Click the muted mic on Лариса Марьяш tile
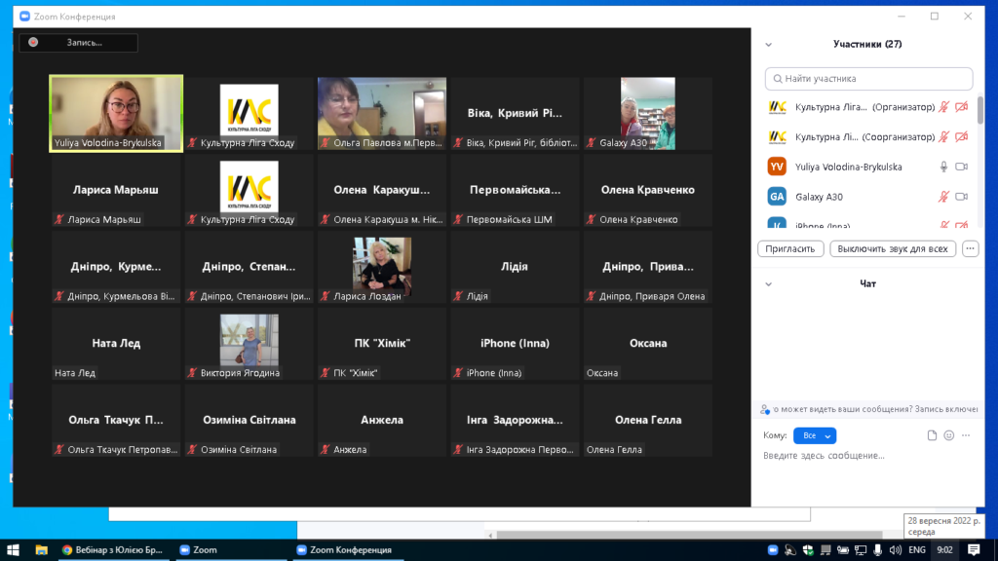 point(59,219)
